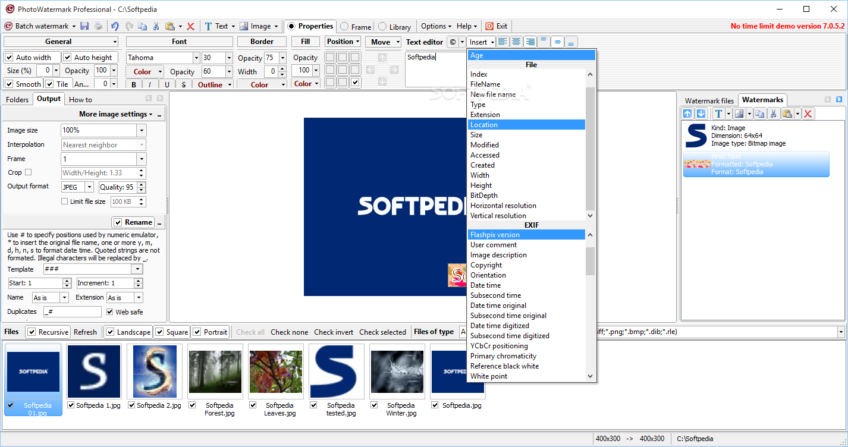Uncheck the Auto height checkbox

click(68, 58)
